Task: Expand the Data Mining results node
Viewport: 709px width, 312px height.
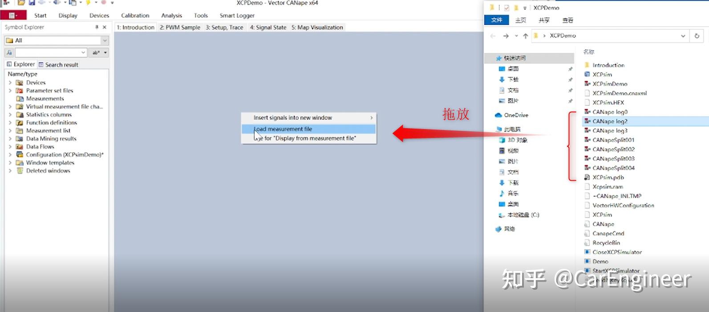Action: (x=10, y=138)
